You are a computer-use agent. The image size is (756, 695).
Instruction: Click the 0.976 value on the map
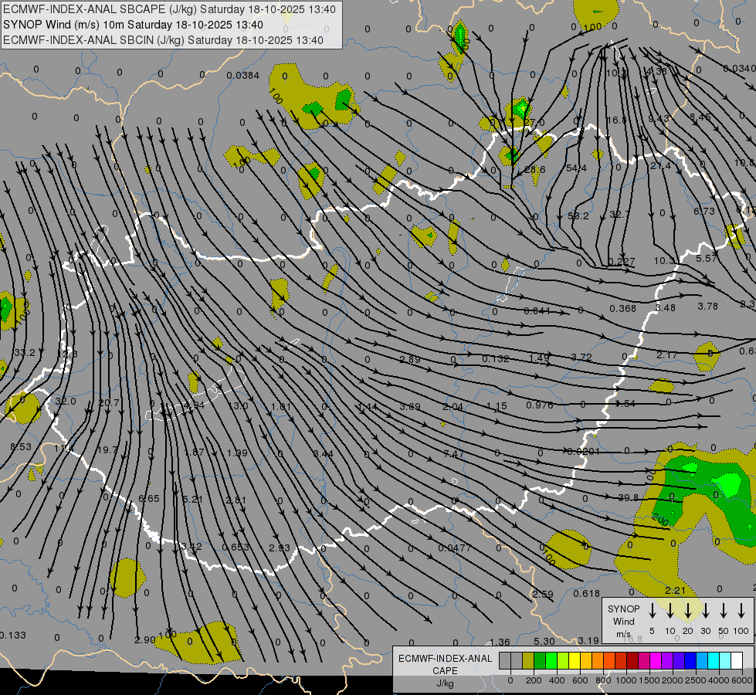(540, 405)
